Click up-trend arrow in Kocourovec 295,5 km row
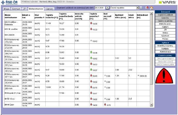Screen dimensions: 178x115 91,70
